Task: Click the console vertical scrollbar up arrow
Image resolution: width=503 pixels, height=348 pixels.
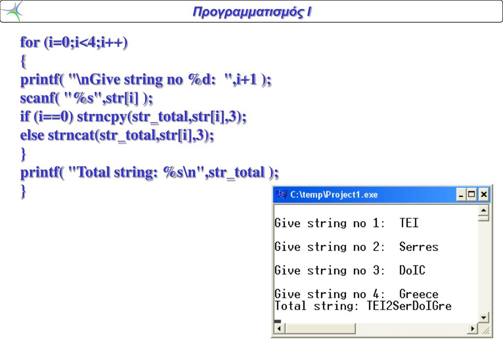Action: (483, 210)
